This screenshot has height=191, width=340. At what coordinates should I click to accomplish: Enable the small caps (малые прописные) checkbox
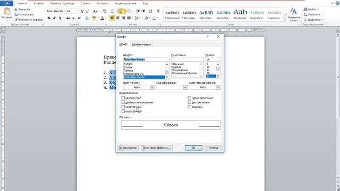(x=189, y=98)
